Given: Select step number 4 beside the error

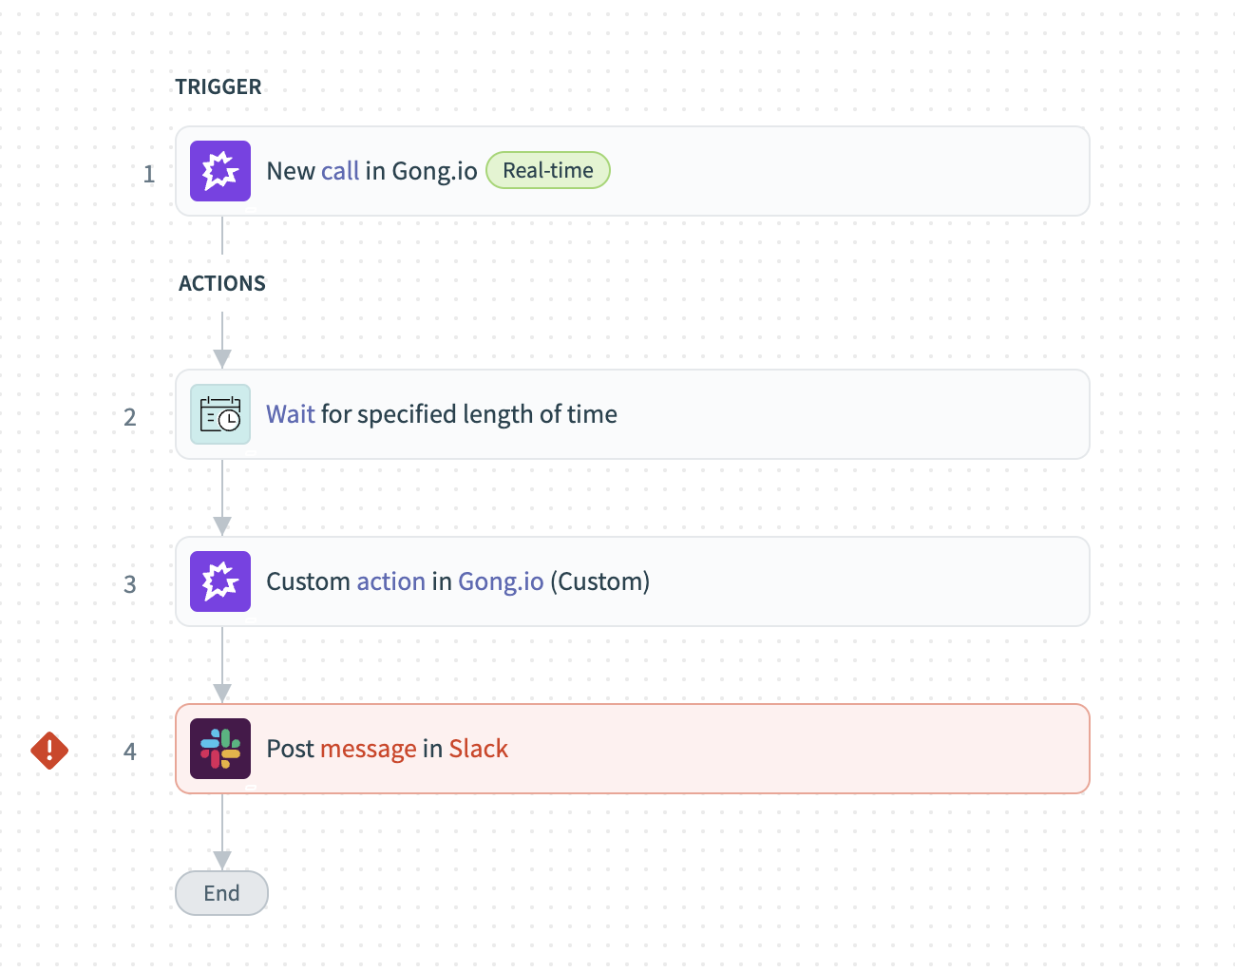Looking at the screenshot, I should [130, 752].
